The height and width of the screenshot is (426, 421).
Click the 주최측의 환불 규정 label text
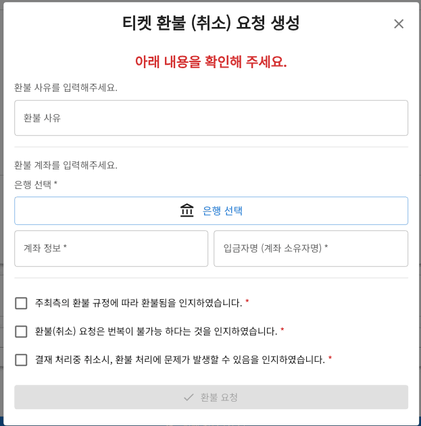point(138,303)
